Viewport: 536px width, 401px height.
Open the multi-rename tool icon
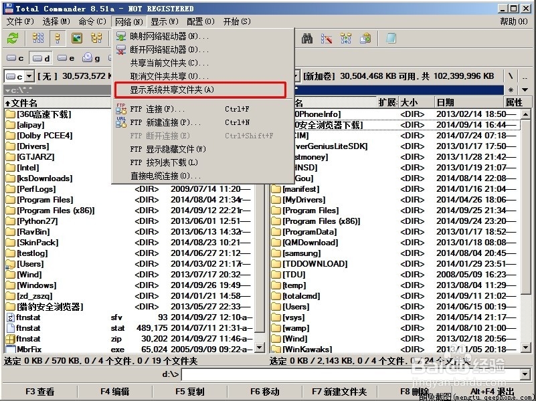pos(327,38)
